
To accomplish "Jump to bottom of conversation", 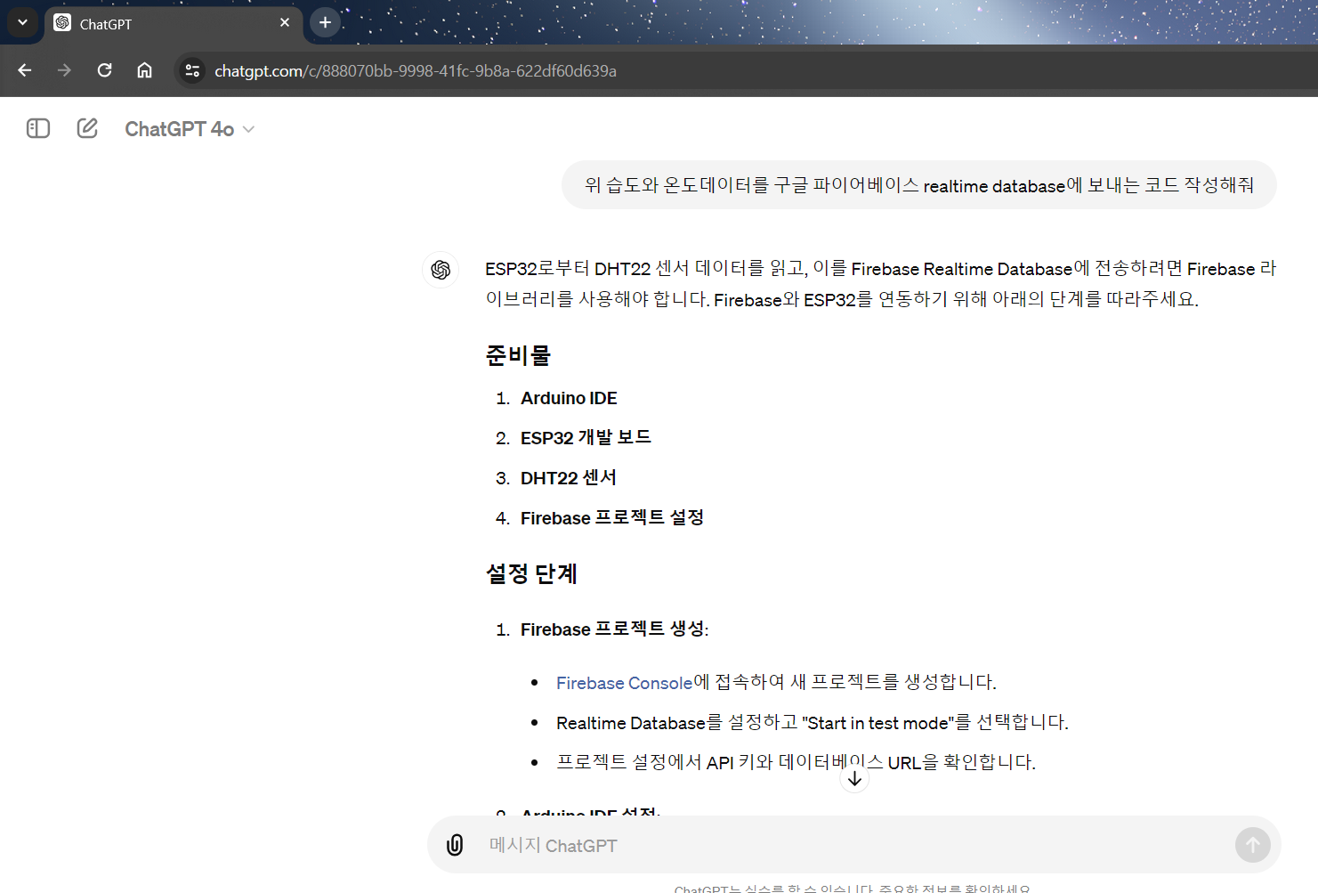I will pos(854,779).
